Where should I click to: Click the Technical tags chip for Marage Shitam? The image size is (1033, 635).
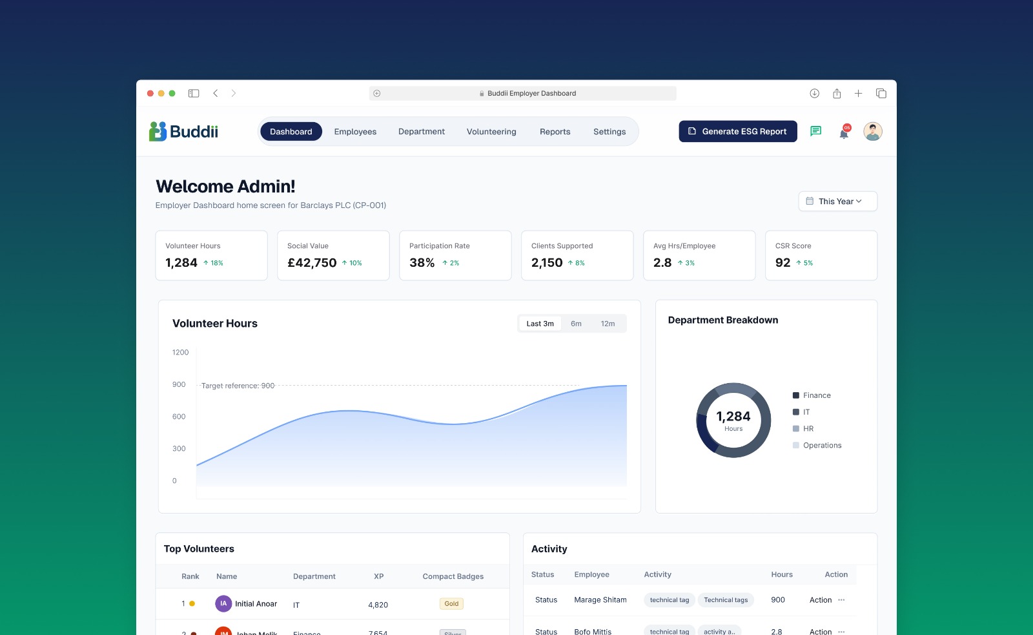pos(726,600)
